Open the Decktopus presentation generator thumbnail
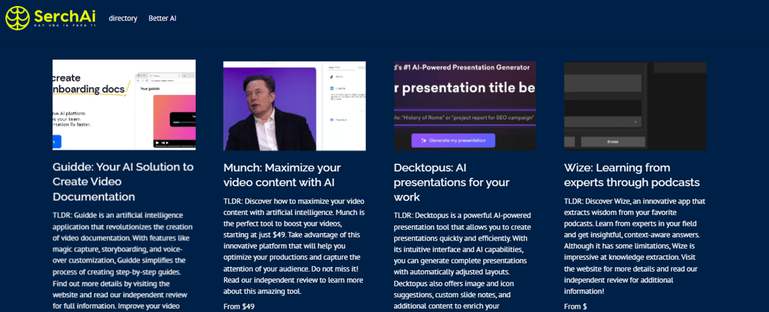 click(x=464, y=106)
